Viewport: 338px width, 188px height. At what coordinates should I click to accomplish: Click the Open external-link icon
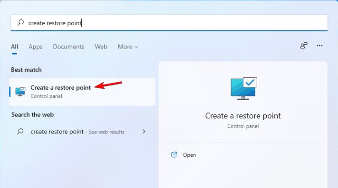(x=174, y=155)
